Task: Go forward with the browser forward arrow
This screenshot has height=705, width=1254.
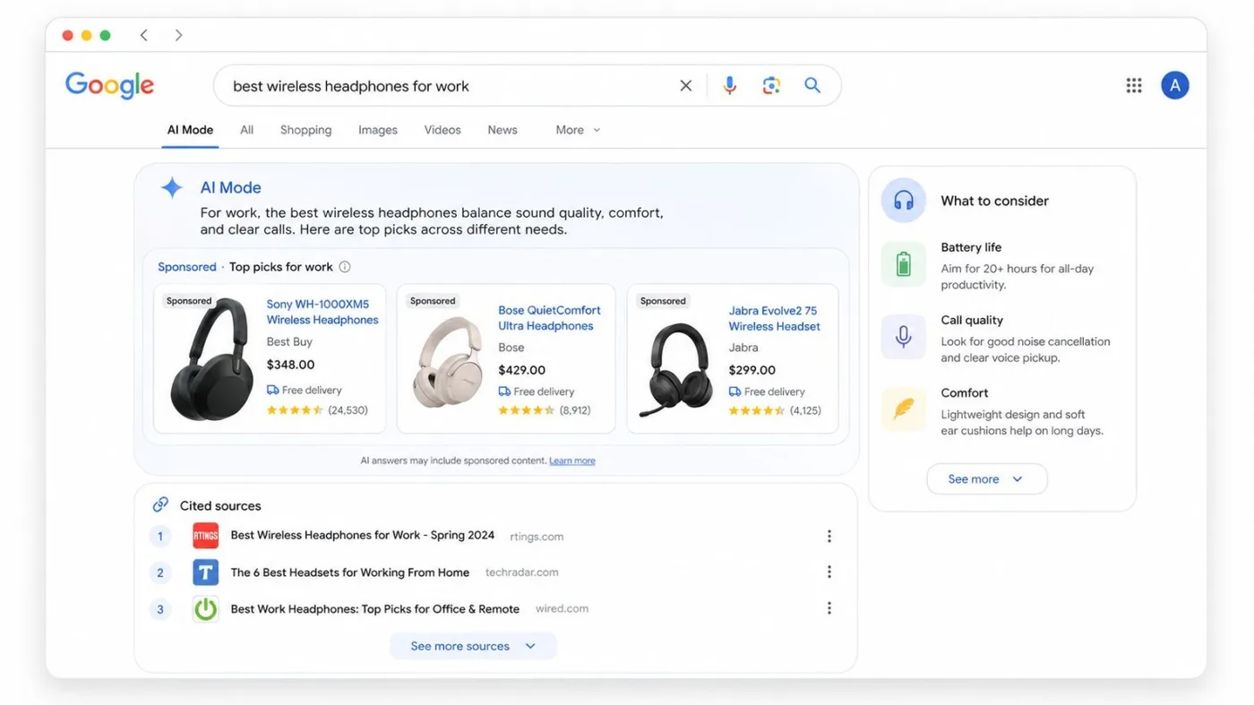Action: pyautogui.click(x=178, y=35)
